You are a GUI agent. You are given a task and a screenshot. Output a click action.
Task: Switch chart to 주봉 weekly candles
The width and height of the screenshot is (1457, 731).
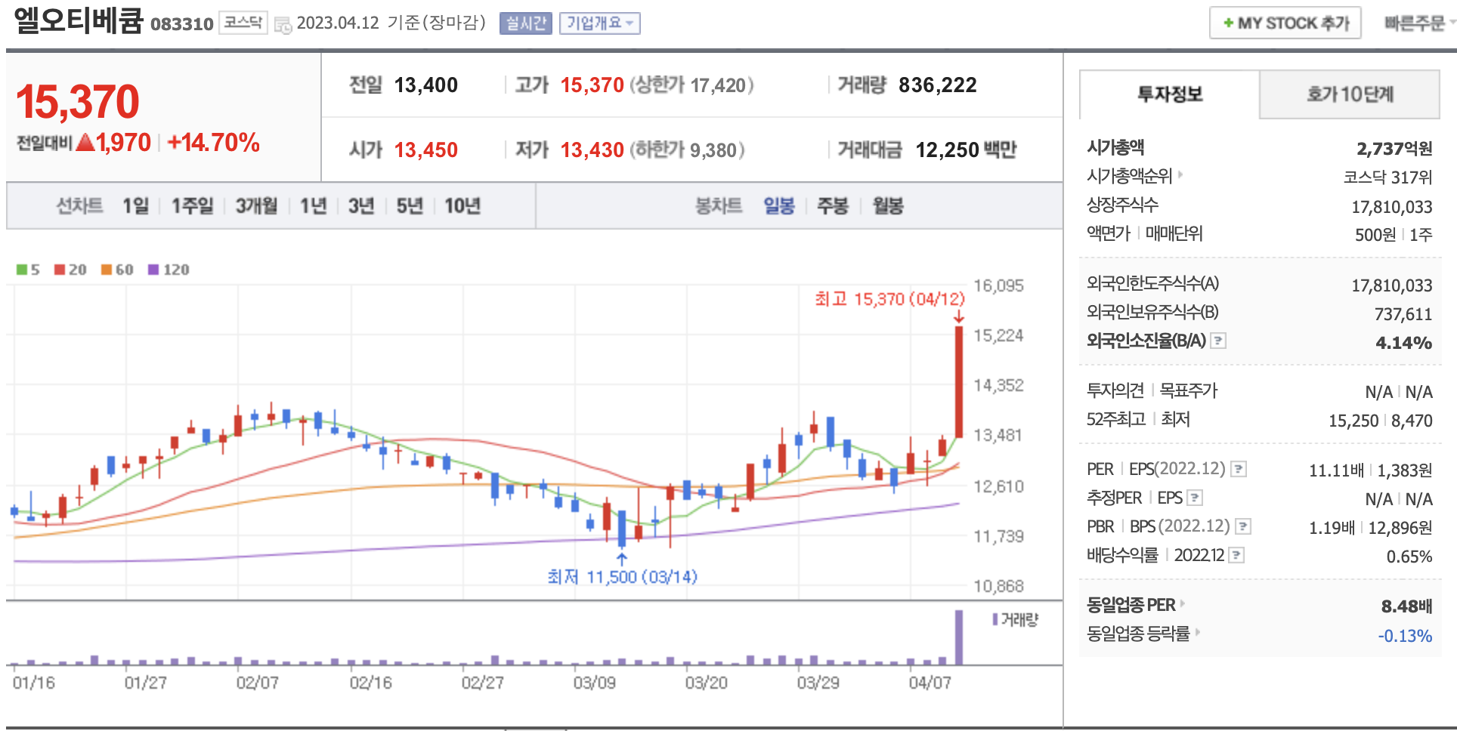833,206
